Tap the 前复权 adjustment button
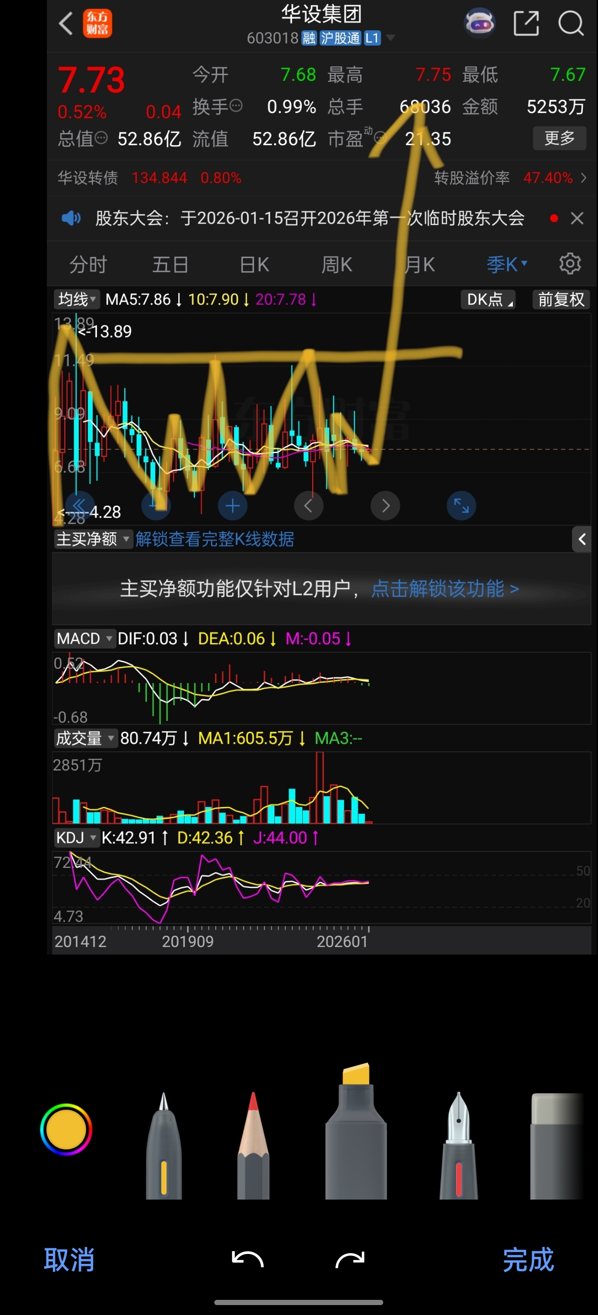The image size is (598, 1315). (x=561, y=299)
